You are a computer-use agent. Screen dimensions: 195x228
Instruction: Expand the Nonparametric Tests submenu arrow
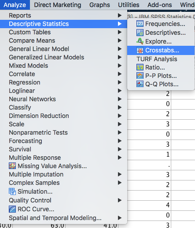coord(120,132)
